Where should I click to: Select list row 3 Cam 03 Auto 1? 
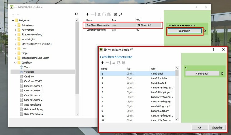[137, 83]
